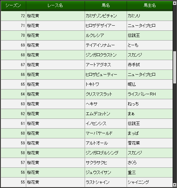
Task: Select horse name カミザゾンビチャン
Action: click(x=101, y=16)
